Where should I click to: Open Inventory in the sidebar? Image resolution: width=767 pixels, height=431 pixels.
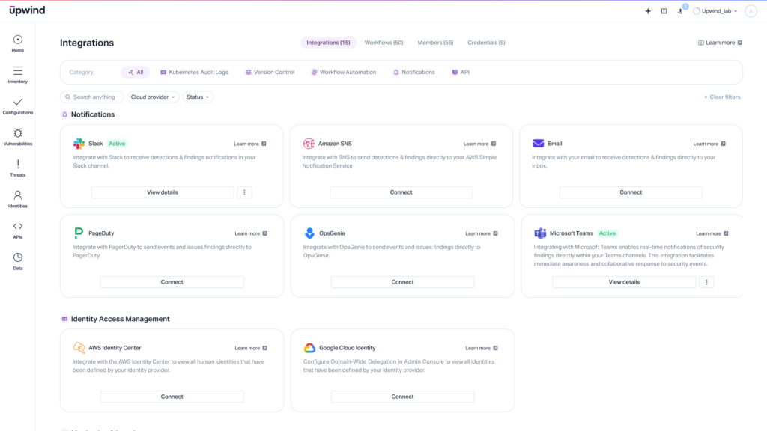(x=18, y=75)
